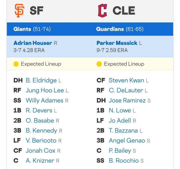This screenshot has height=169, width=180.
Task: Open Angel Genao's player page
Action: click(127, 141)
